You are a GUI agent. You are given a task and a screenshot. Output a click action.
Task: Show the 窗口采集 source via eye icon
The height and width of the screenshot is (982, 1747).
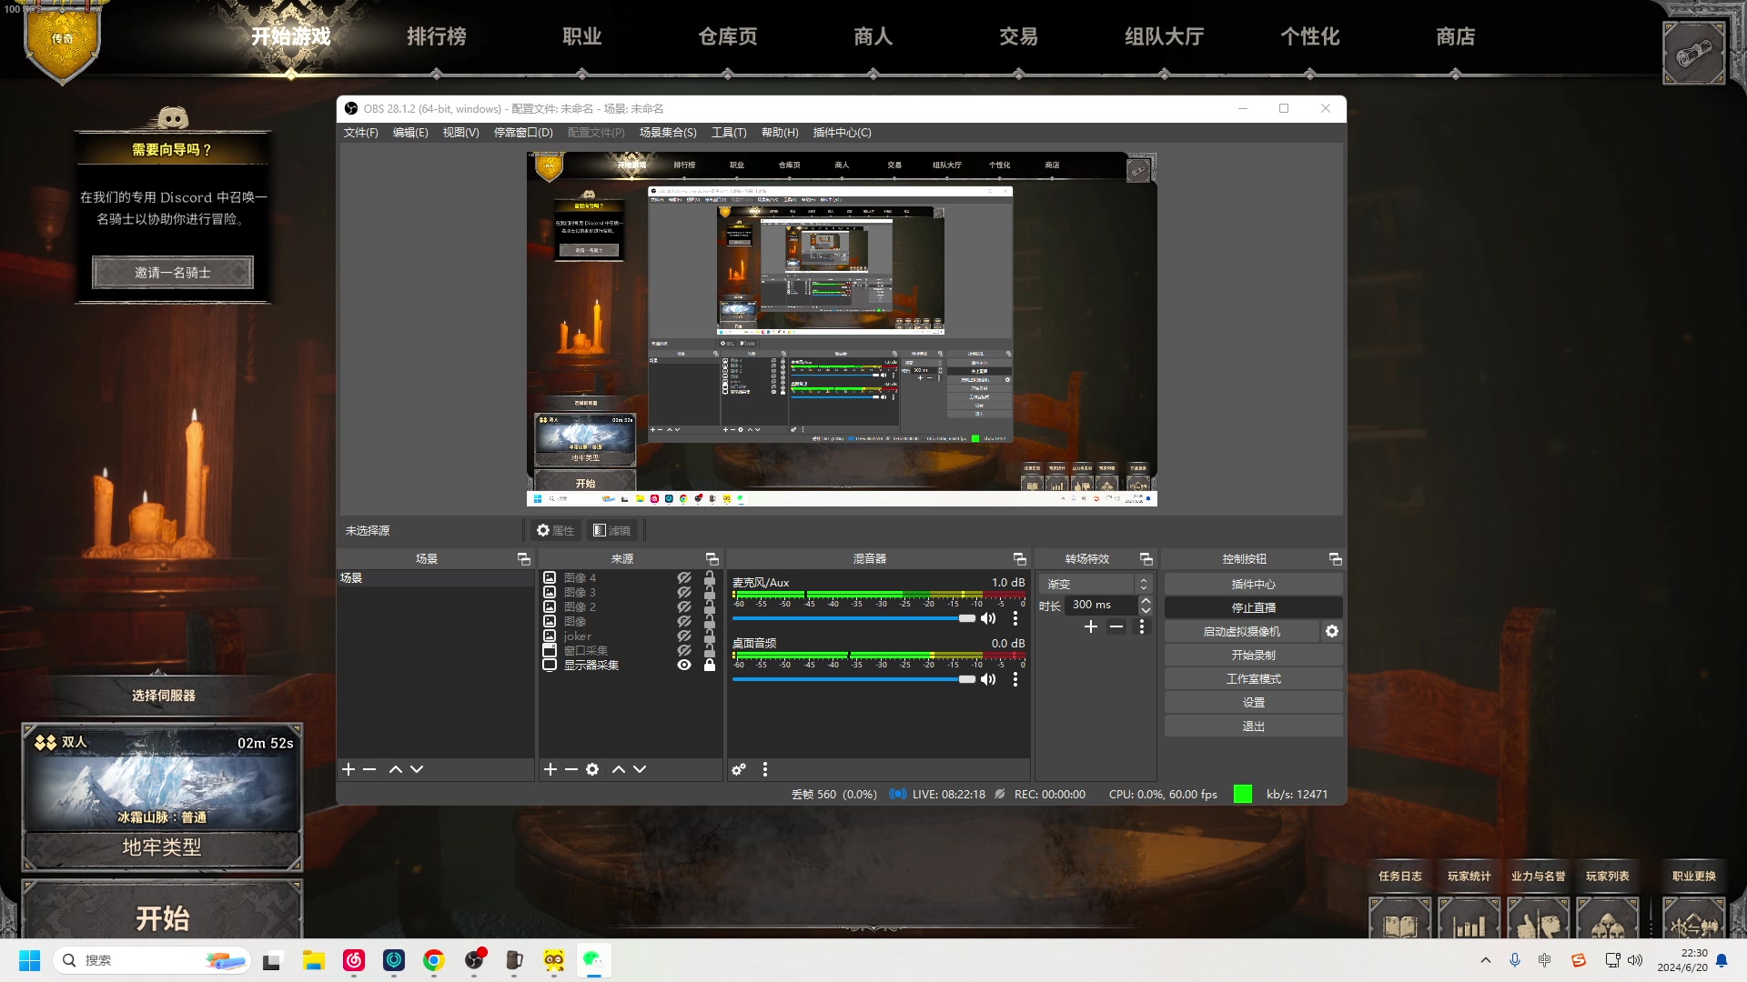[684, 650]
